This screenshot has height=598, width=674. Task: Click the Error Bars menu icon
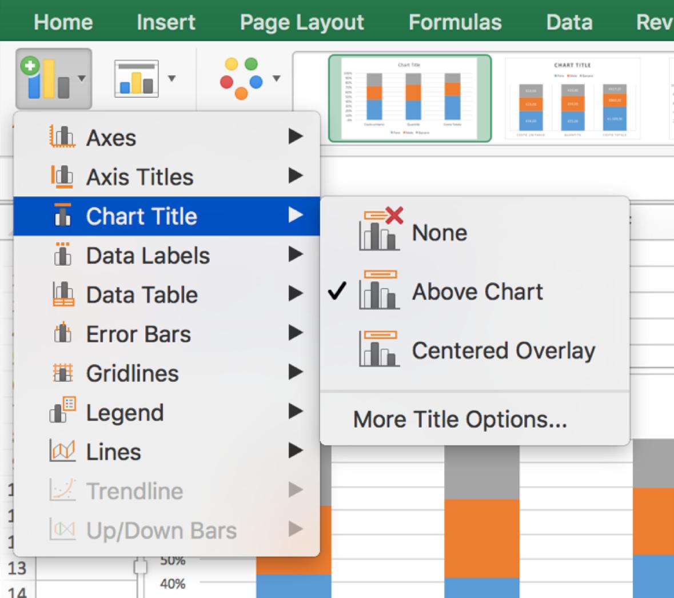pos(62,334)
